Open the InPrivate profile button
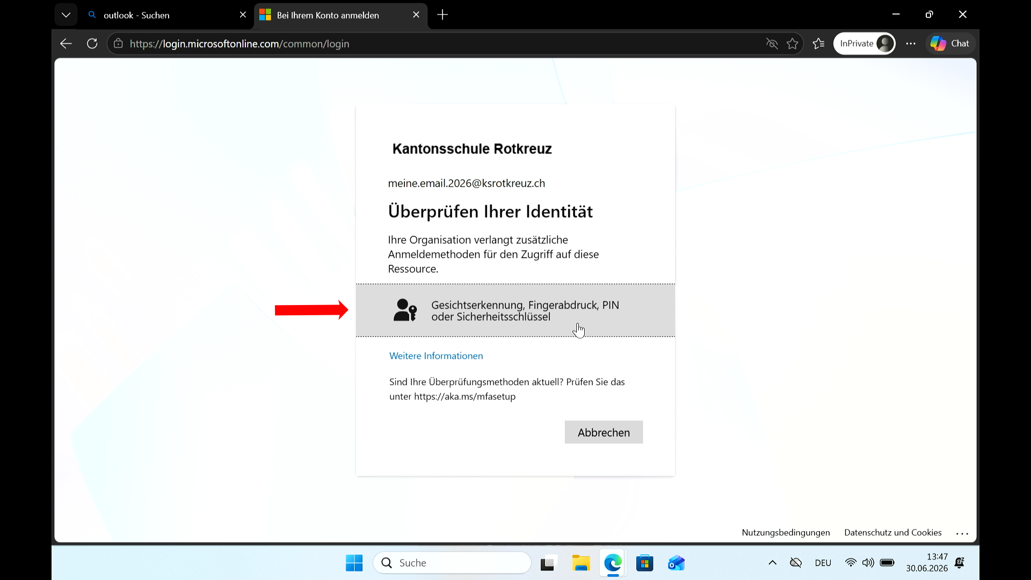This screenshot has height=580, width=1031. pos(865,44)
